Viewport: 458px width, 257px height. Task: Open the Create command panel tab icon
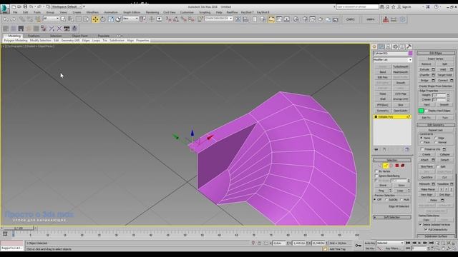pyautogui.click(x=374, y=46)
